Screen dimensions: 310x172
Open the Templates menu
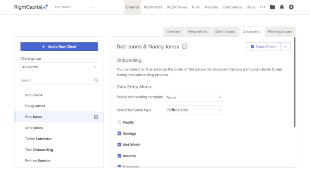point(232,7)
